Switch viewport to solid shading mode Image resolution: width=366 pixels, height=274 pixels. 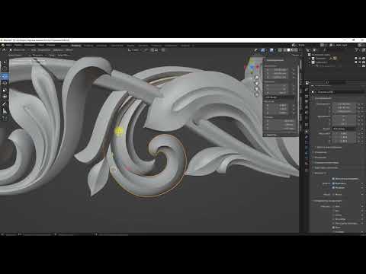pyautogui.click(x=288, y=50)
